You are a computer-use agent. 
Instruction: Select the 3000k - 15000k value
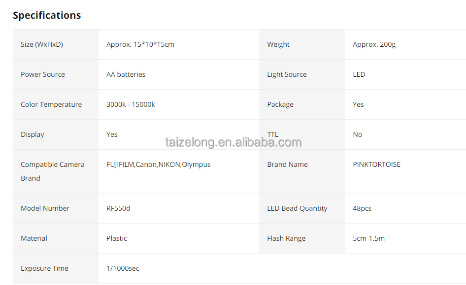point(131,104)
